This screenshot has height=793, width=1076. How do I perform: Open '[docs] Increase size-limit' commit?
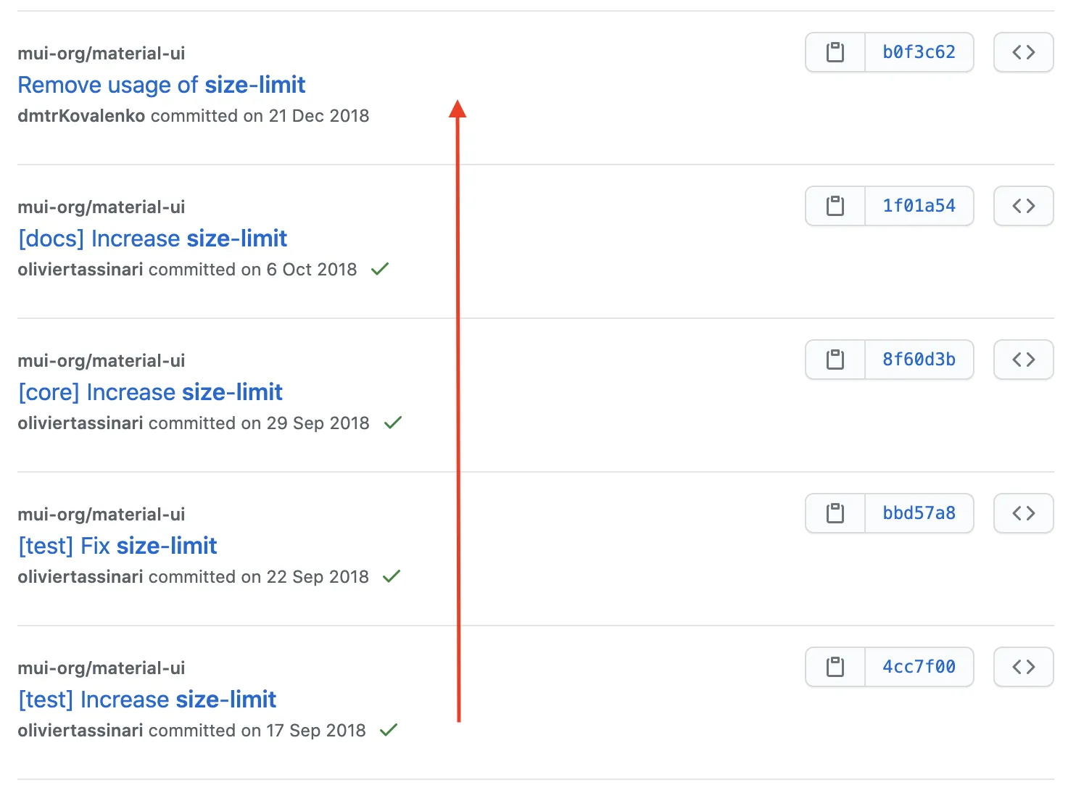click(x=152, y=238)
